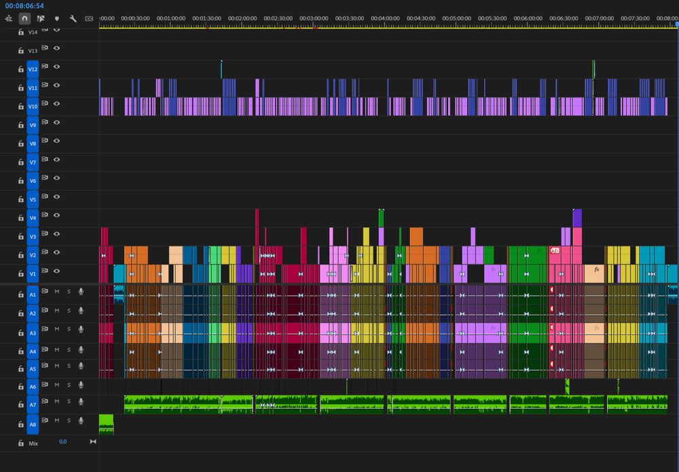Solo track A8 with S

coord(69,420)
